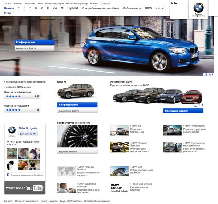The image size is (218, 204).
Task: Pause the BMW models carousel (1/2 control)
Action: coord(195,105)
